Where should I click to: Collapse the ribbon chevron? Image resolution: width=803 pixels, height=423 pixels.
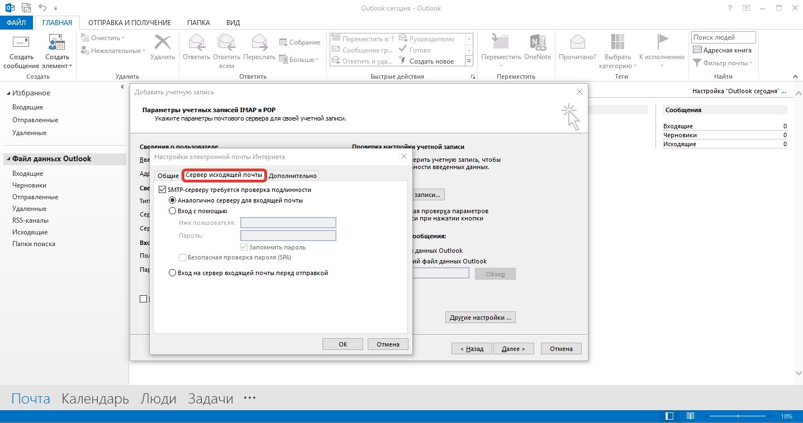point(795,76)
